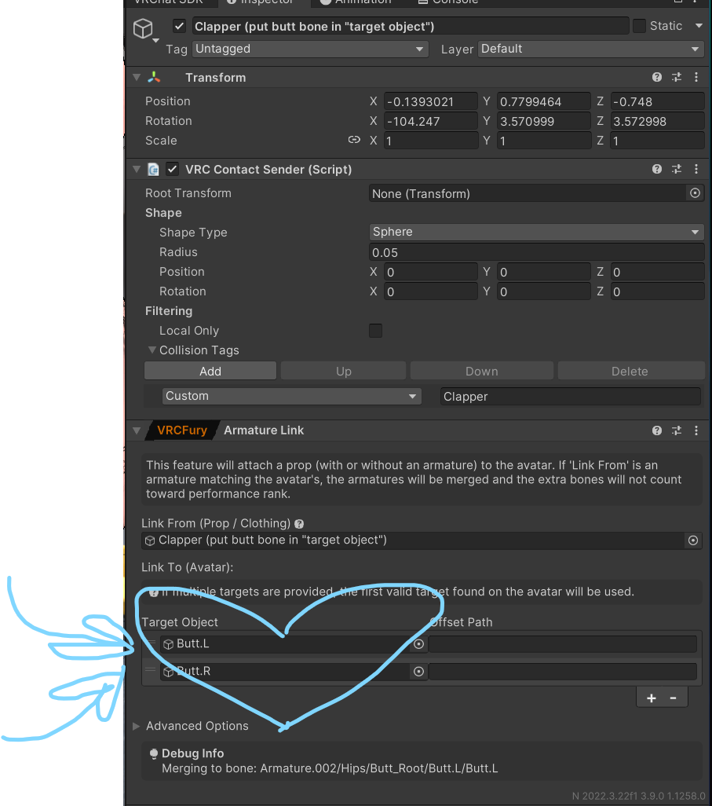The image size is (712, 806).
Task: Open Transform presets selector icon
Action: [677, 77]
